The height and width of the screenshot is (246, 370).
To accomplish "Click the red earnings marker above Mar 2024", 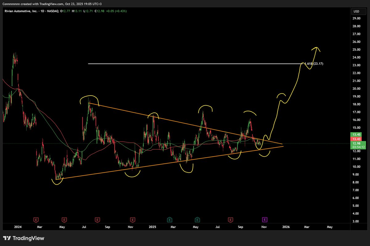I will (x=36, y=220).
